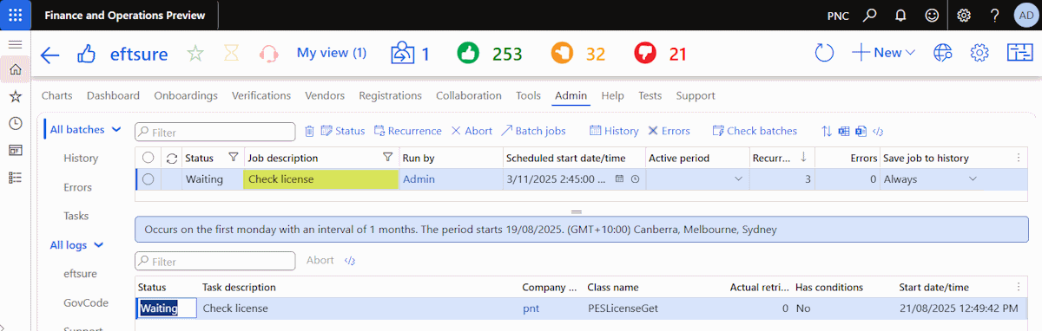Expand the hamburger navigation pane

click(x=15, y=44)
